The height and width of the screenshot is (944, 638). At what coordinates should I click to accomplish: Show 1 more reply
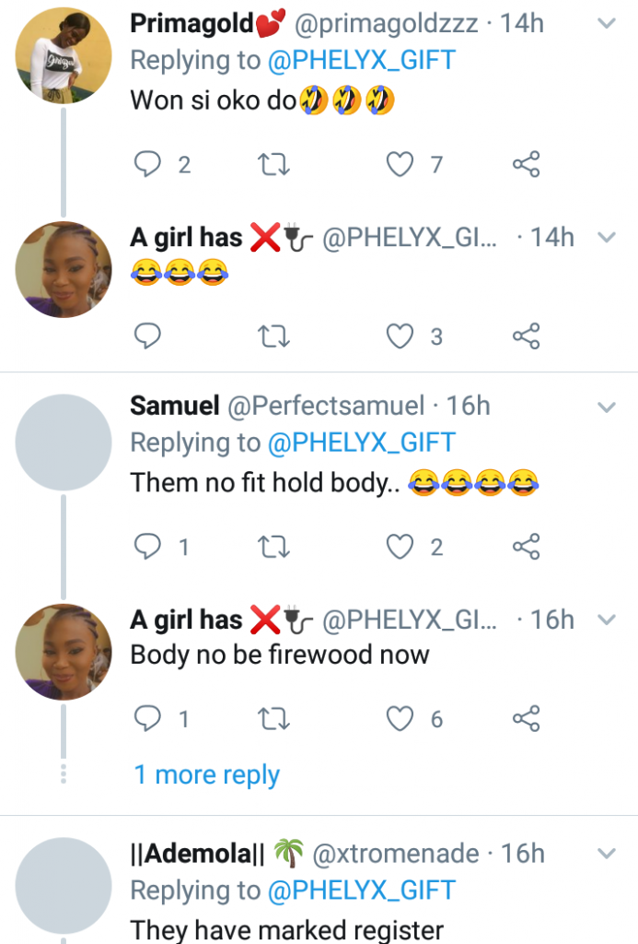pos(206,775)
